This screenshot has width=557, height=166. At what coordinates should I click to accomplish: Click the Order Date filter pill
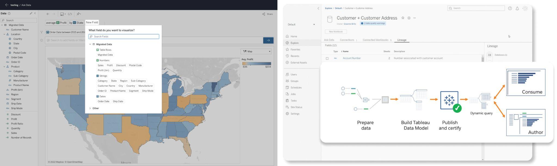click(x=66, y=32)
